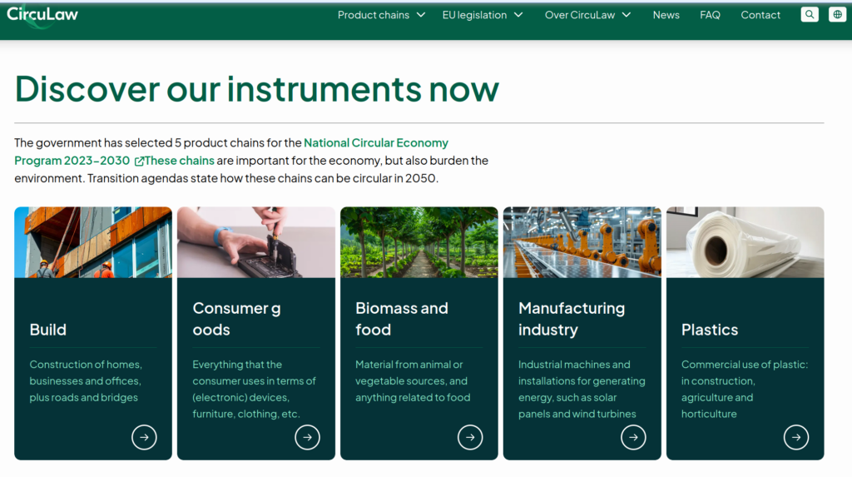Click the tree plantation image
852x477 pixels.
[x=419, y=242]
